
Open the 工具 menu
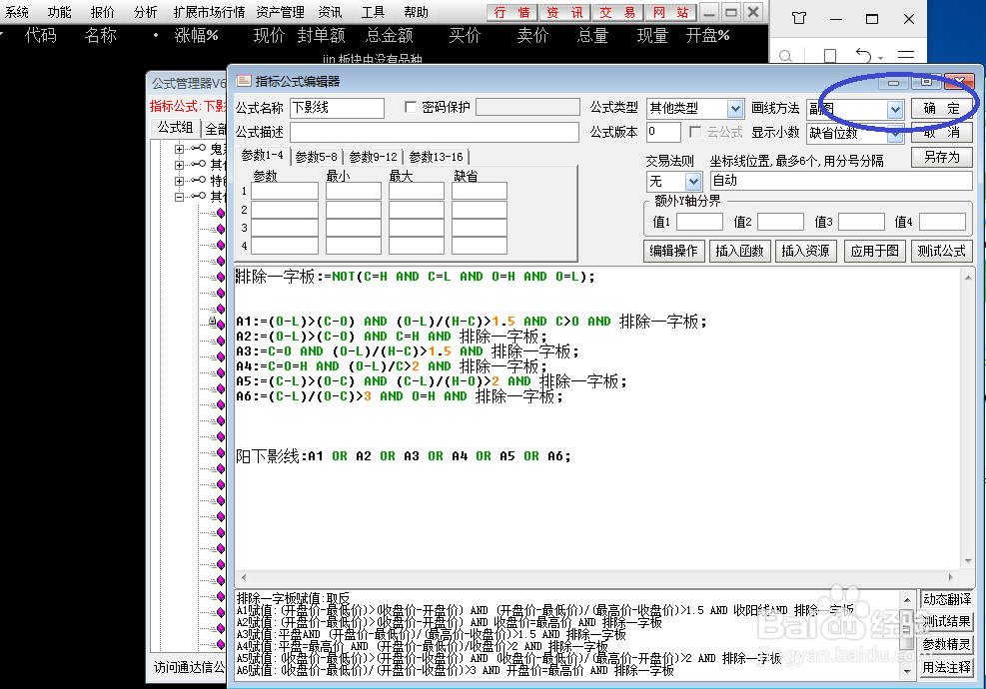pyautogui.click(x=374, y=12)
